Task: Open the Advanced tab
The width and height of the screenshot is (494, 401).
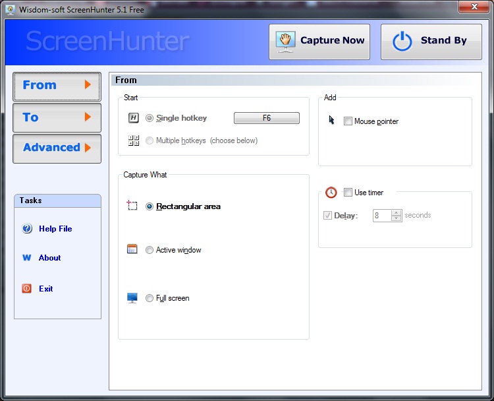Action: (57, 148)
